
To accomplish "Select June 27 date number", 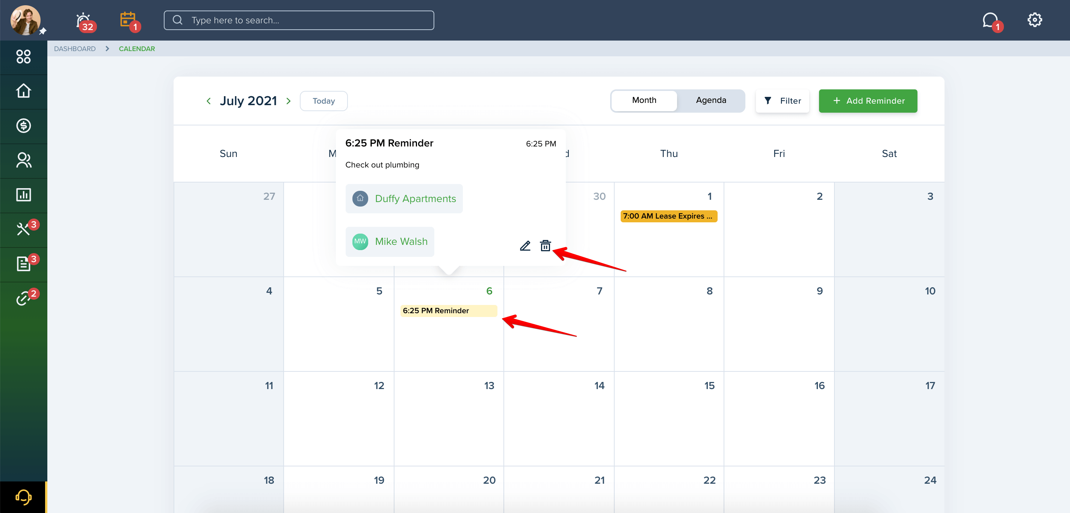I will tap(269, 196).
